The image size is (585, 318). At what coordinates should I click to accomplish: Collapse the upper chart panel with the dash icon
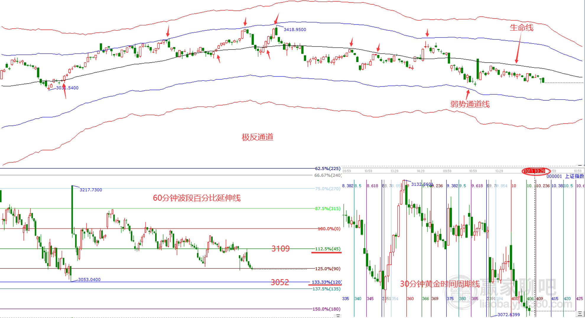click(x=580, y=165)
